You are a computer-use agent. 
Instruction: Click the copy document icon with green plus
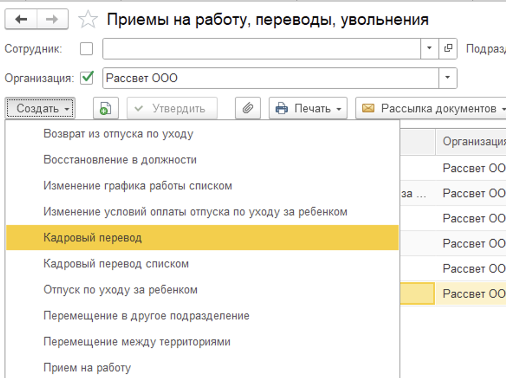106,108
